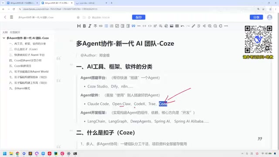Click the document title 多Agent协作-新一代 AI 团队-Coze

(125, 44)
